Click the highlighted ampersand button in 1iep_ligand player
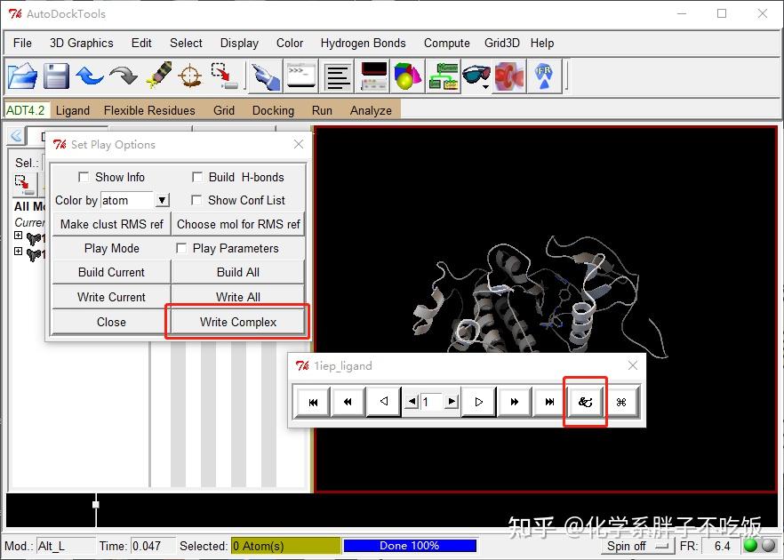The image size is (784, 560). point(585,402)
